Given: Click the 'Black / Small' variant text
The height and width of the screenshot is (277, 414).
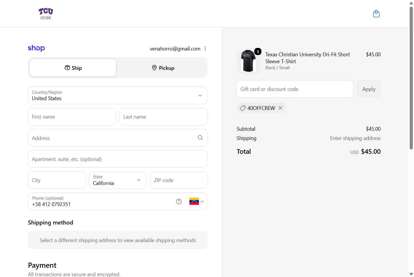Looking at the screenshot, I should pos(278,68).
